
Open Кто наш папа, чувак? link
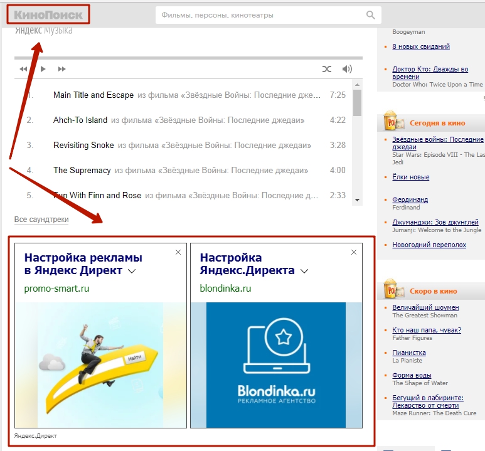(x=427, y=330)
